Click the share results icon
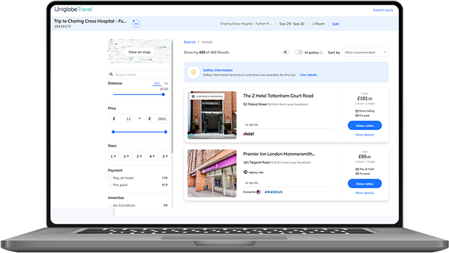Screen dimensions: 449x253 pos(285,52)
